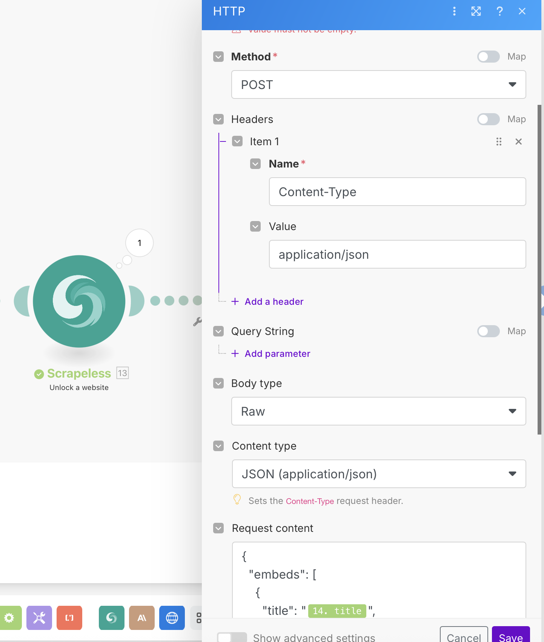
Task: Toggle the Map switch for Method
Action: tap(489, 57)
